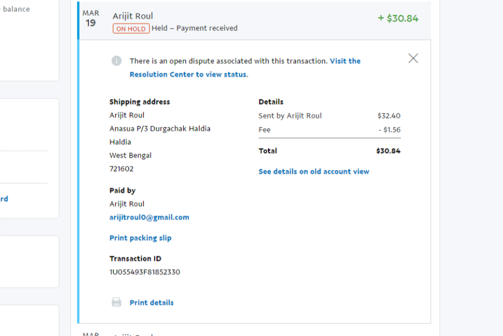This screenshot has height=336, width=503.
Task: Click the Fee amount - $1.56
Action: (389, 130)
